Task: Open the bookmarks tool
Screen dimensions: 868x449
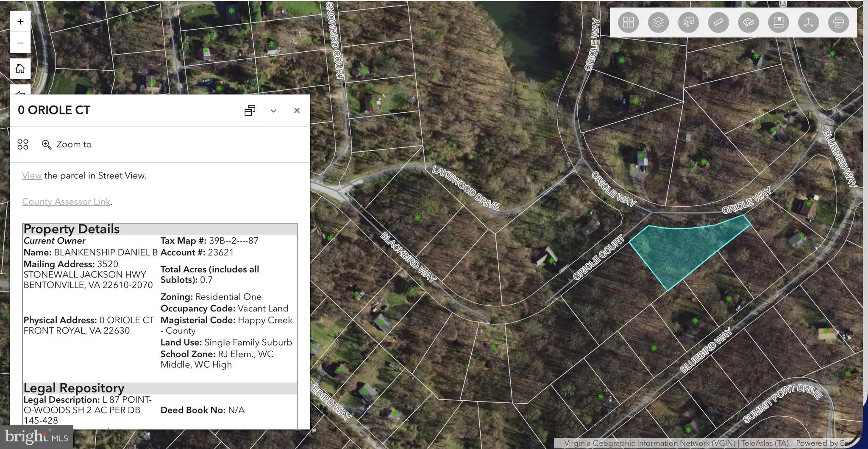Action: [x=779, y=22]
